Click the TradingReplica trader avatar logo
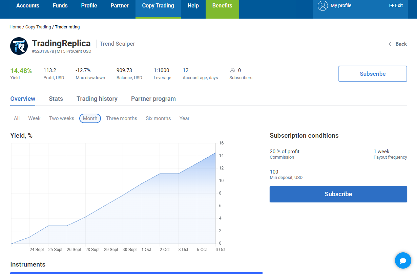Screen dimensions: 417x274 (19, 46)
